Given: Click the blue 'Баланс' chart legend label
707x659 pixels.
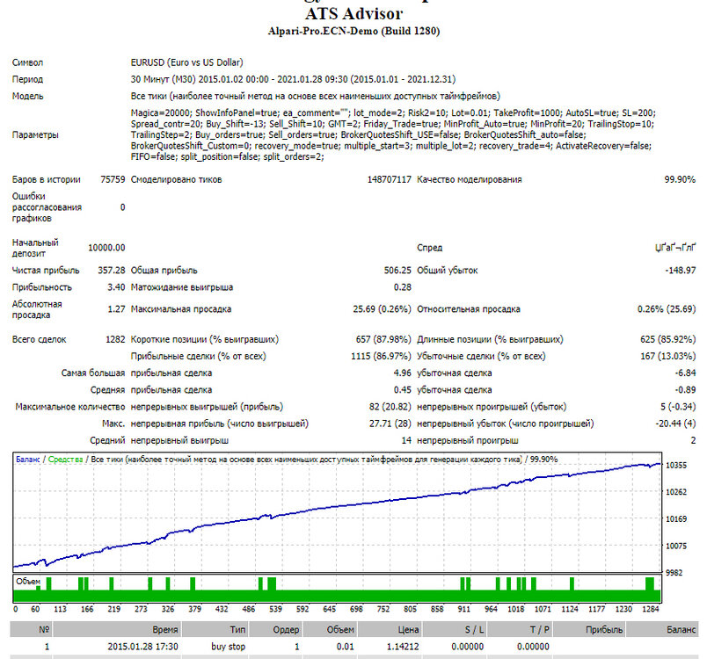Looking at the screenshot, I should tap(28, 459).
